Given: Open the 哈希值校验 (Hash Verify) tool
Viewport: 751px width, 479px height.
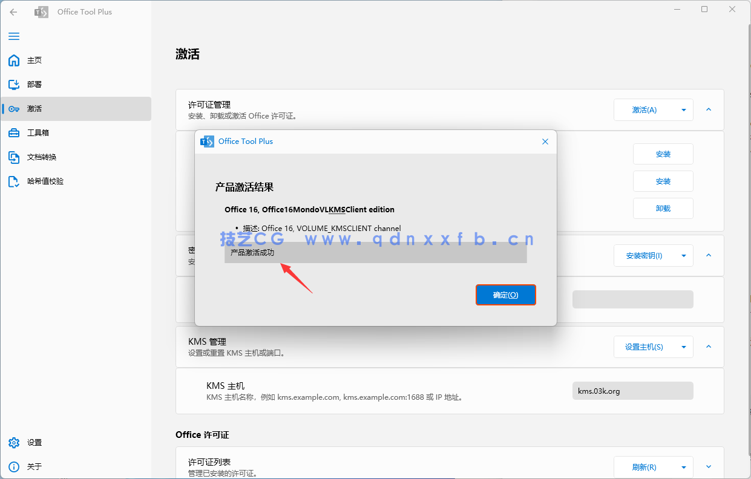Looking at the screenshot, I should [x=13, y=181].
